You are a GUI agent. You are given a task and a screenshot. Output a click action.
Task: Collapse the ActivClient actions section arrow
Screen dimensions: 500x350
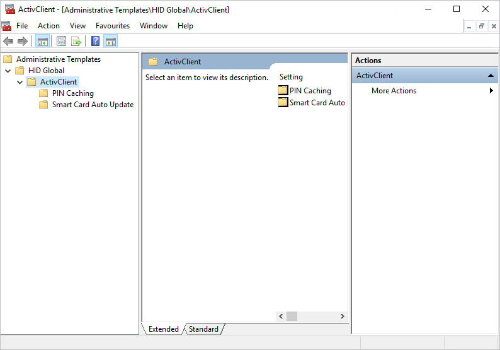[x=491, y=76]
